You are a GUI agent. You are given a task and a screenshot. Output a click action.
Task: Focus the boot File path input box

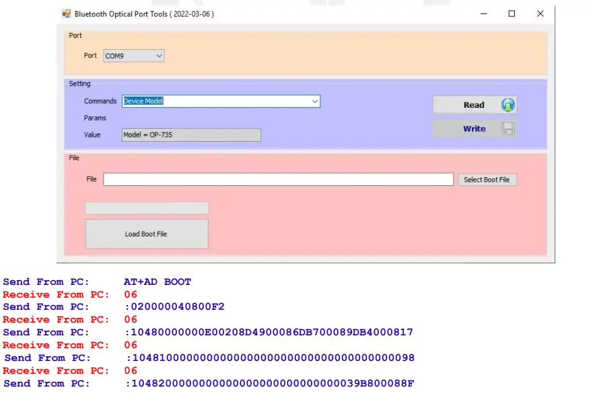click(x=279, y=179)
